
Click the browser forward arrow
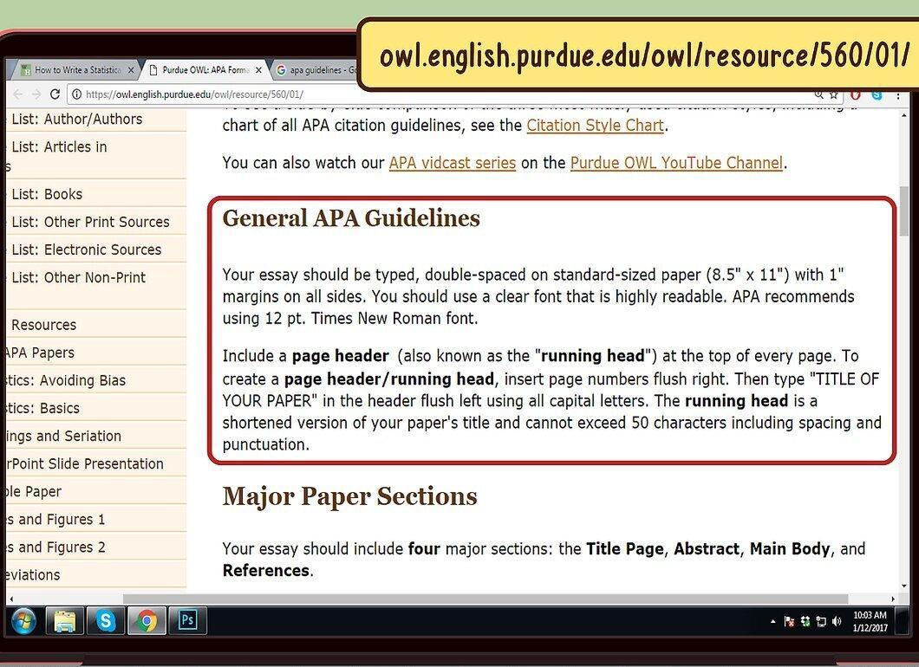click(36, 94)
